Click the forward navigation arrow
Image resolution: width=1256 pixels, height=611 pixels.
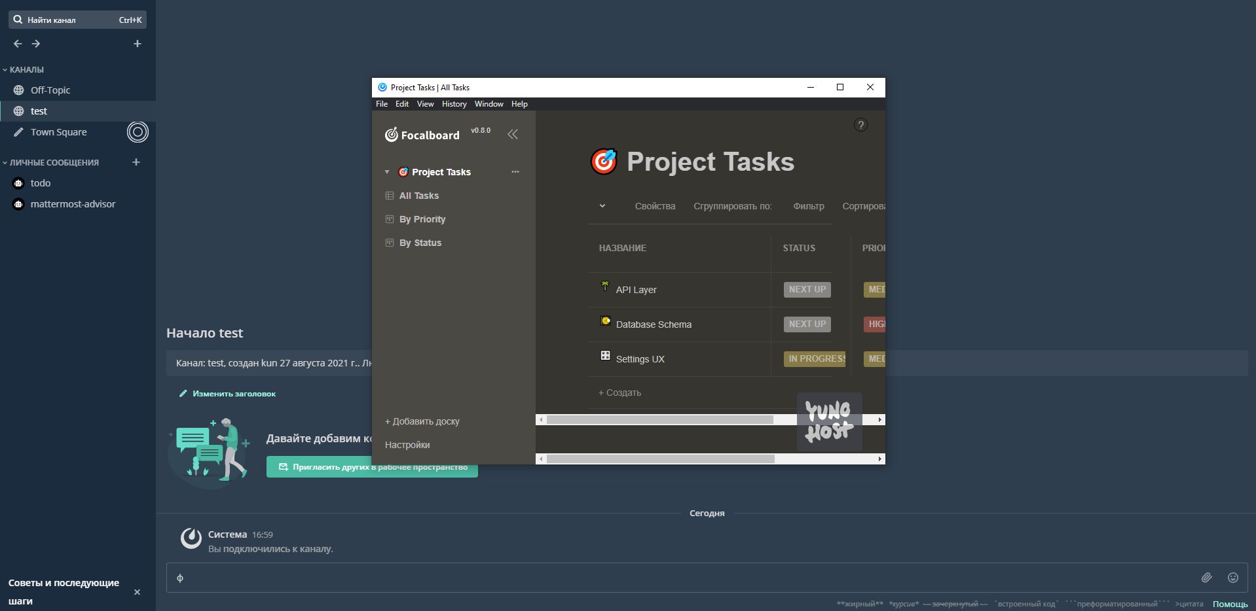coord(37,43)
